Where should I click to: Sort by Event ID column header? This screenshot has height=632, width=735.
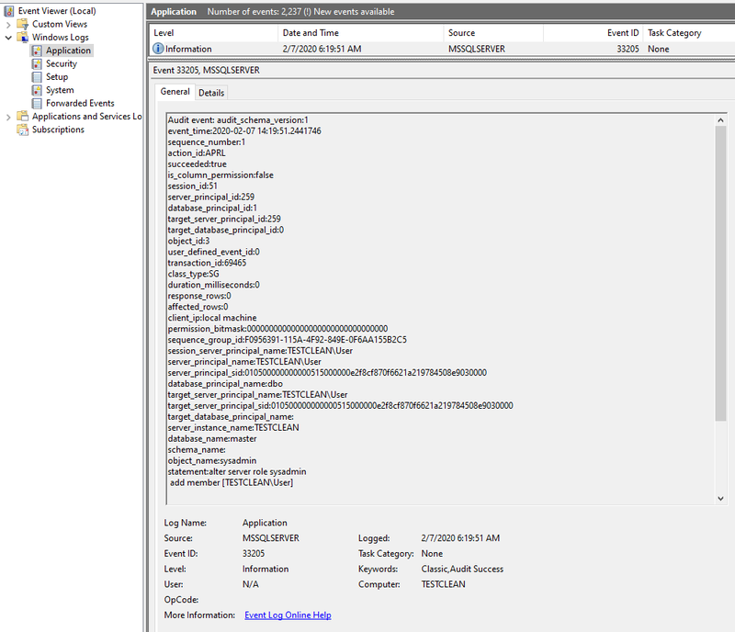(x=594, y=33)
